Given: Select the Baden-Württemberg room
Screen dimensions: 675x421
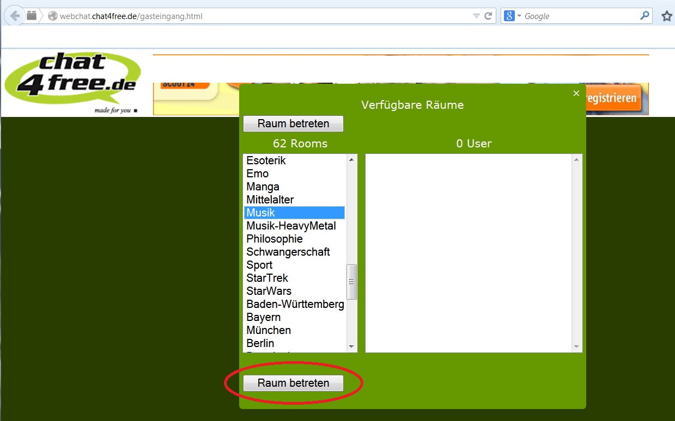Looking at the screenshot, I should (295, 304).
